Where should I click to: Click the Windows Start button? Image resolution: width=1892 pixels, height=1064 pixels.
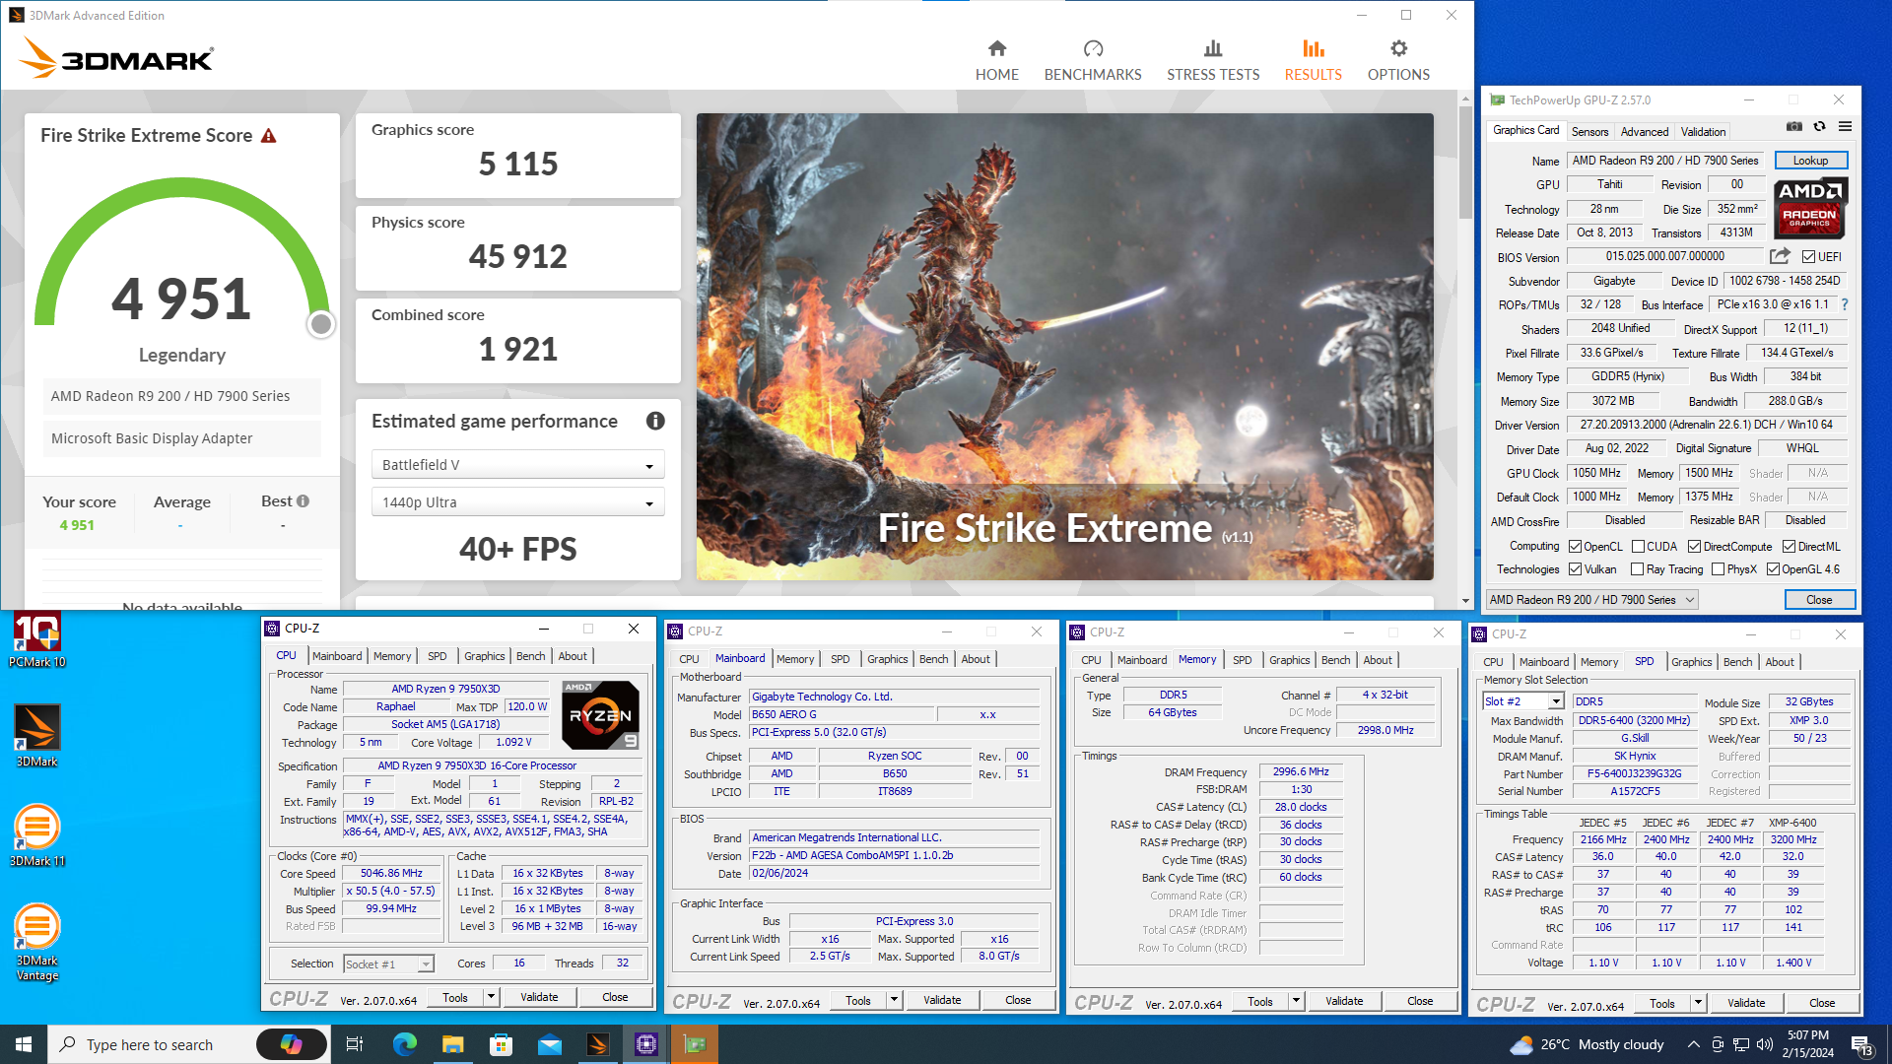click(x=24, y=1044)
